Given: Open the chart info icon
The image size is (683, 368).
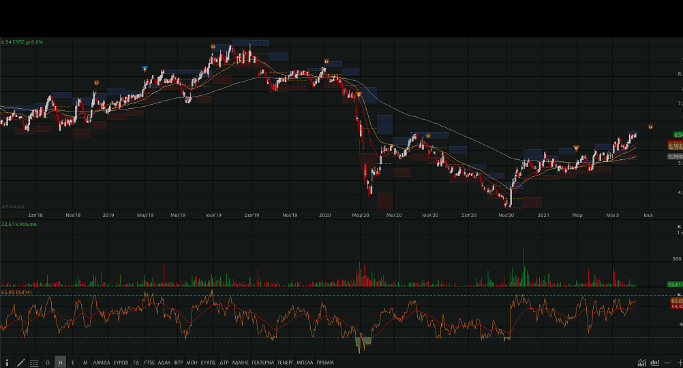Looking at the screenshot, I should [x=7, y=363].
